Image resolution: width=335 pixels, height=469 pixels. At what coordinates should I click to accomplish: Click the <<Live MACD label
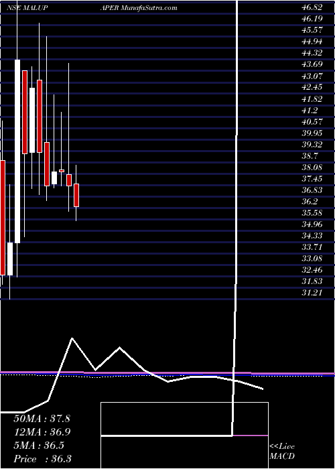(282, 452)
